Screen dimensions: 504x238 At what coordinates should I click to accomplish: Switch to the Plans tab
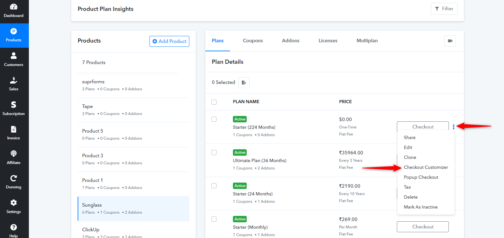pyautogui.click(x=218, y=41)
